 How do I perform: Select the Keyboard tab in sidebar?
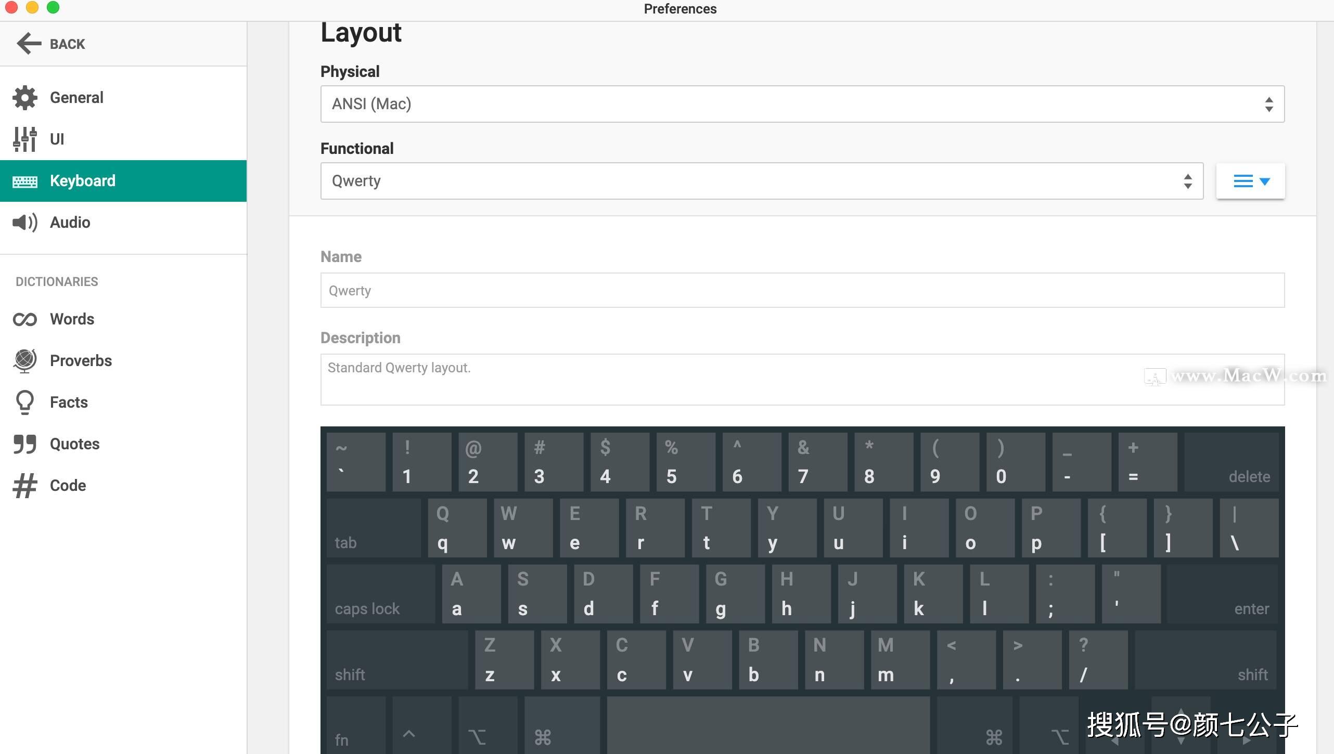tap(123, 181)
